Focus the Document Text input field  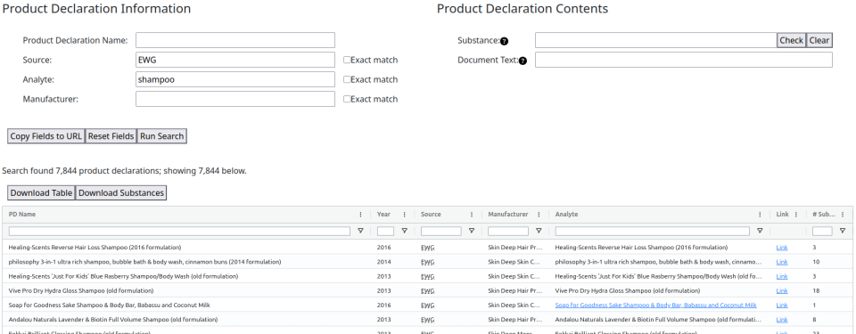[684, 60]
